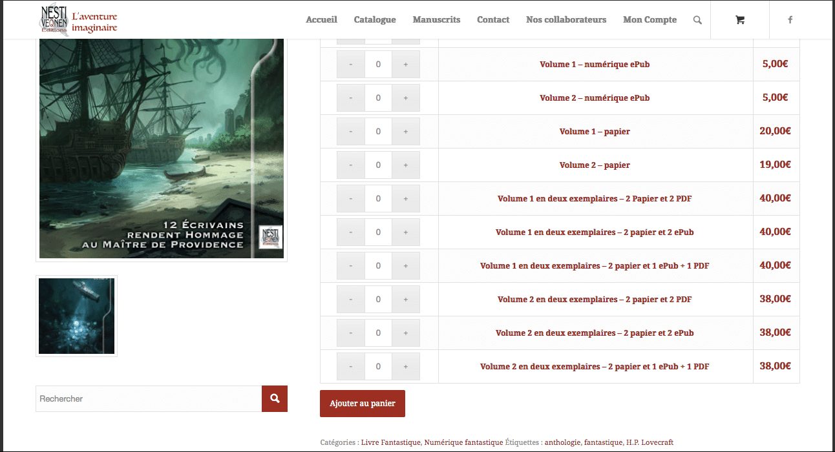Open the H.P. Lovecraft tag link

point(650,442)
